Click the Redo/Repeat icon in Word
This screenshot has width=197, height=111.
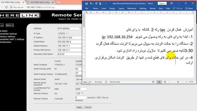click(x=96, y=3)
